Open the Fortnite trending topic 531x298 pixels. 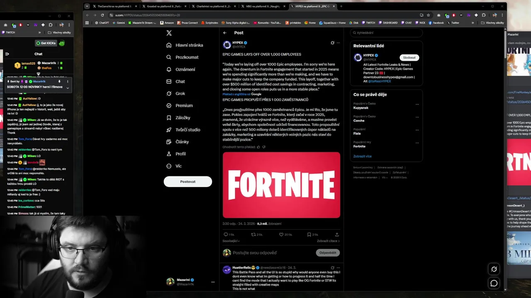(x=360, y=146)
